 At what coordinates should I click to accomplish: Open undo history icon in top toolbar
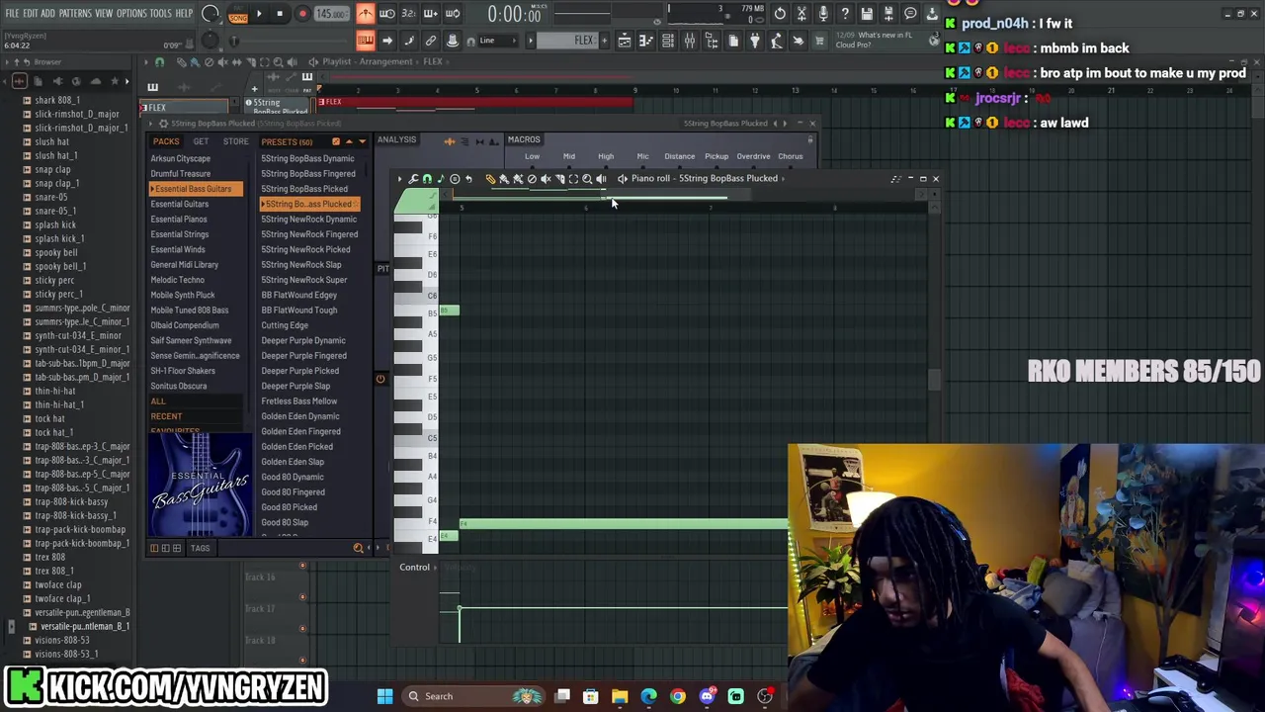pyautogui.click(x=780, y=14)
